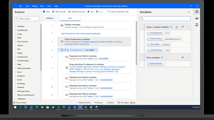Click the comment 'Add information to the invoice process application'
The width and height of the screenshot is (214, 120).
coord(81,34)
